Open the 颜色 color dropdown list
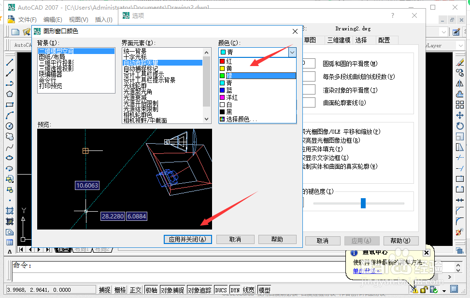This screenshot has height=298, width=470. pyautogui.click(x=292, y=52)
